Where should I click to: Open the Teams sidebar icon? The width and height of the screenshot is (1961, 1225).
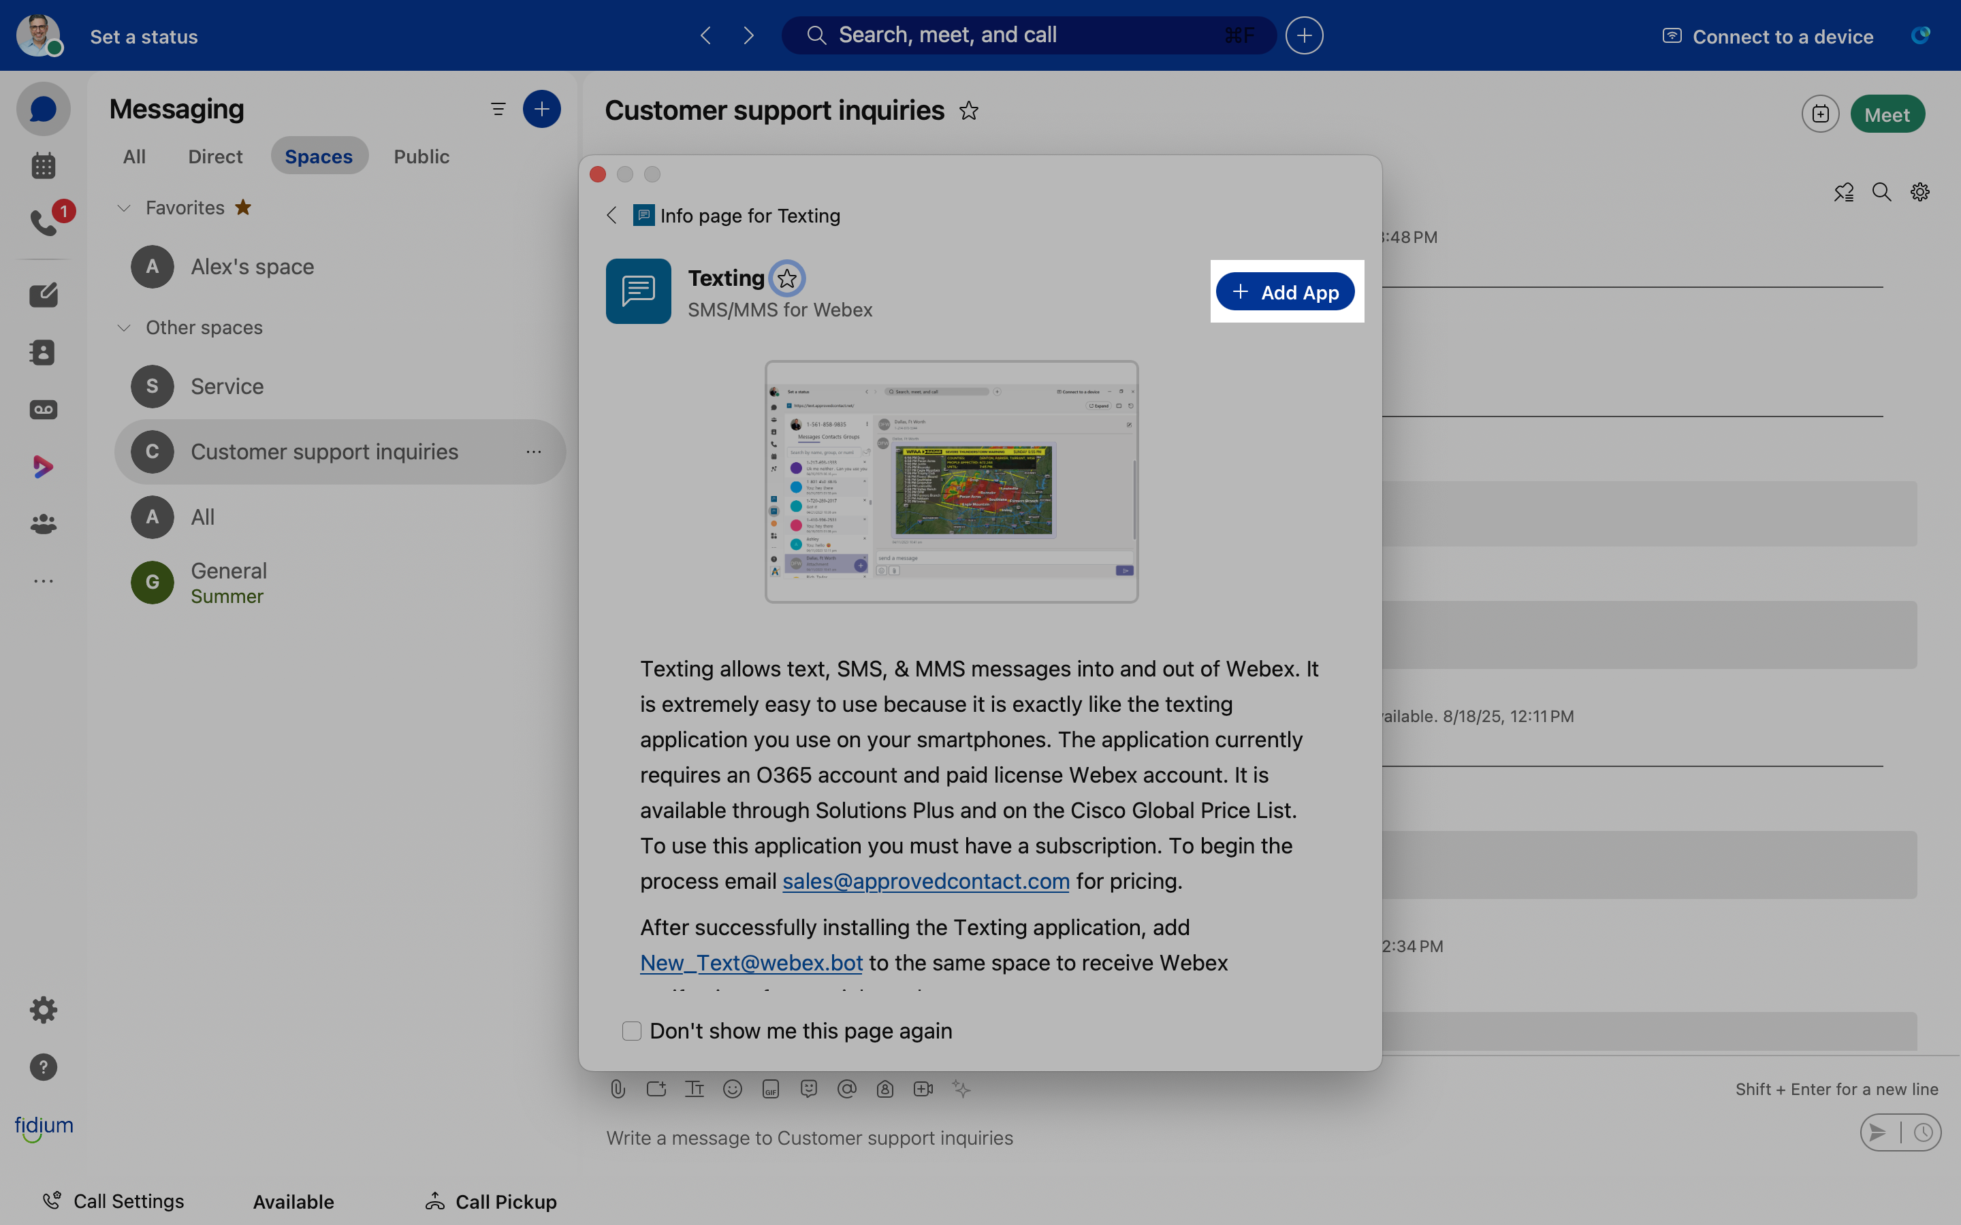44,524
